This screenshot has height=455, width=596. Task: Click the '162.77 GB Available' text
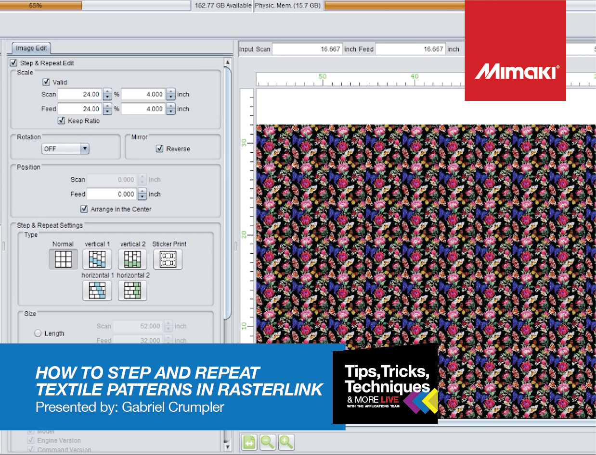click(x=223, y=6)
